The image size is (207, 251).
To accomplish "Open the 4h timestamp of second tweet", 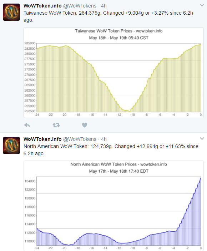I will click(x=104, y=139).
